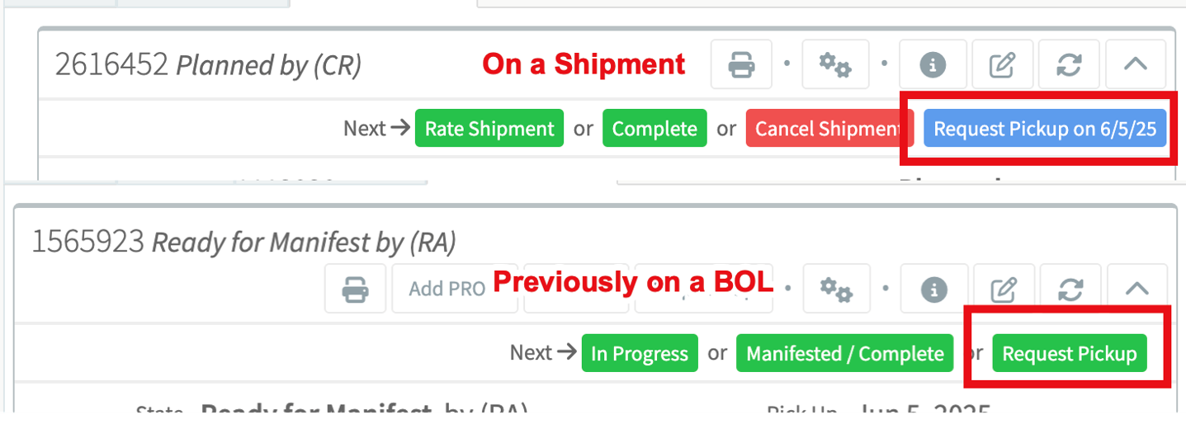Click Manifested / Complete button

click(844, 354)
